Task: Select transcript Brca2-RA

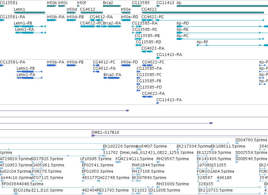Action: 112,23
